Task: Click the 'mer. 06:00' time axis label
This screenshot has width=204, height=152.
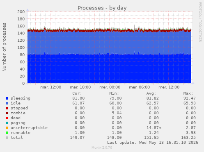Action: (140, 87)
